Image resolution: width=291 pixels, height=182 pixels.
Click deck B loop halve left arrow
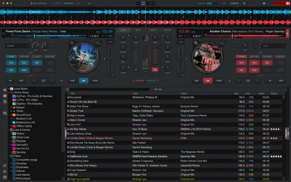click(239, 80)
